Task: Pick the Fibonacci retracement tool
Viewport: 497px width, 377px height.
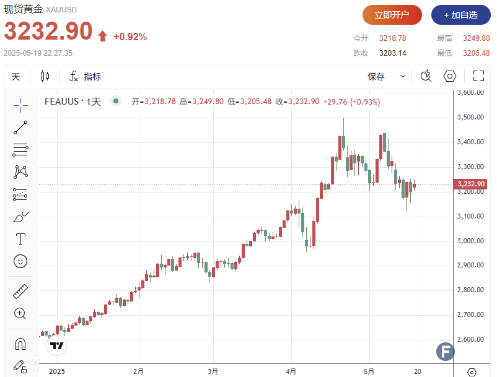Action: 20,150
